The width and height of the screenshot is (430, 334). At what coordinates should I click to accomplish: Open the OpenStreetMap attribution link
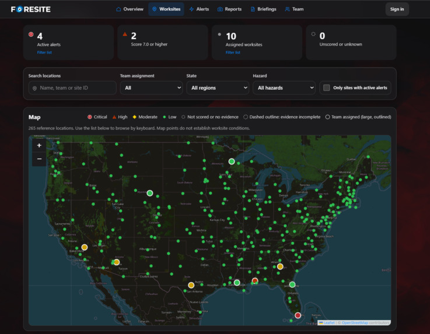pyautogui.click(x=355, y=323)
